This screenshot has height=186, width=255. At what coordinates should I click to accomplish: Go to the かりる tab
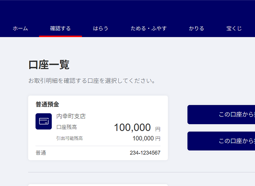click(x=196, y=29)
